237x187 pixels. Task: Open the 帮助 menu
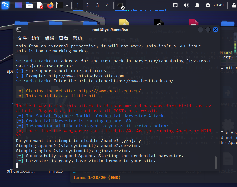77,38
